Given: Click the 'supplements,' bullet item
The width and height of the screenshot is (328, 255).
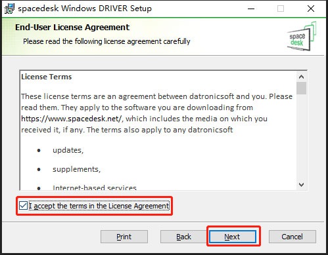Looking at the screenshot, I should tap(77, 169).
